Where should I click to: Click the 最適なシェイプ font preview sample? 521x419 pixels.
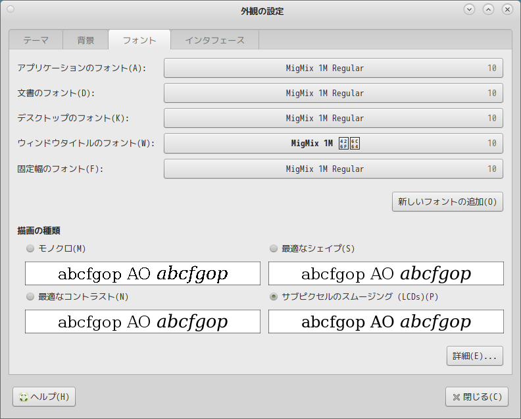386,273
